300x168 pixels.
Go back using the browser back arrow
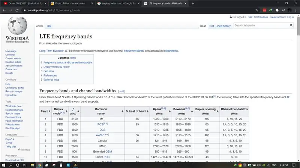click(x=4, y=10)
